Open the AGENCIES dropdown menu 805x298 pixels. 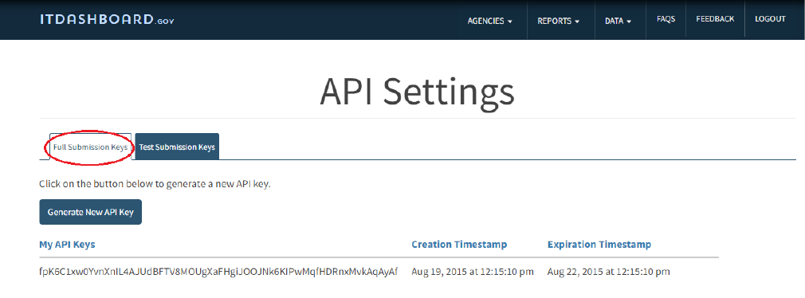[490, 21]
